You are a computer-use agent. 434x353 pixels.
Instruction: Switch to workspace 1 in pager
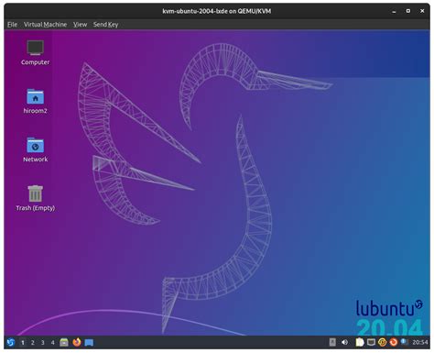point(23,343)
